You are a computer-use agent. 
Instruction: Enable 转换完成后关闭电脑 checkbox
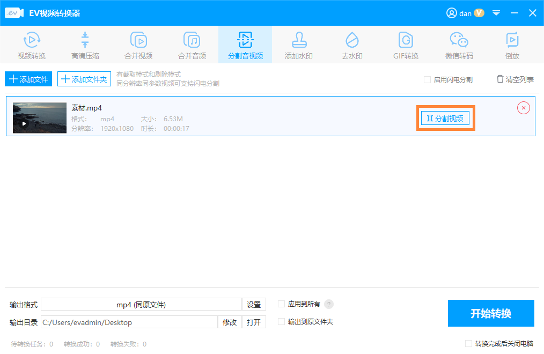(469, 344)
